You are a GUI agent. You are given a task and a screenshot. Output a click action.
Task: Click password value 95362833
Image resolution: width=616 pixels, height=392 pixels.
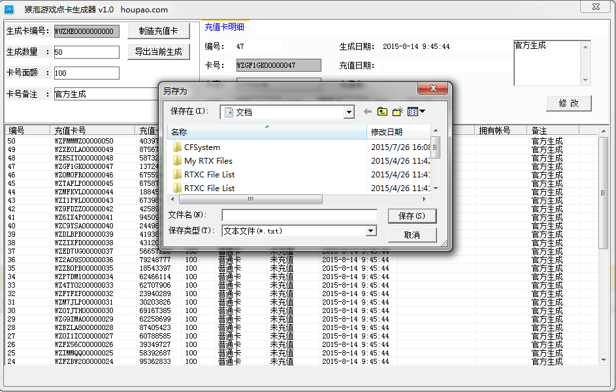click(155, 361)
